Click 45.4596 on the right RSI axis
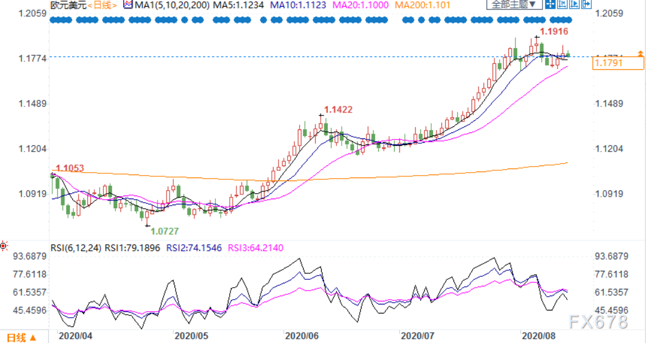Image resolution: width=646 pixels, height=343 pixels. point(612,311)
